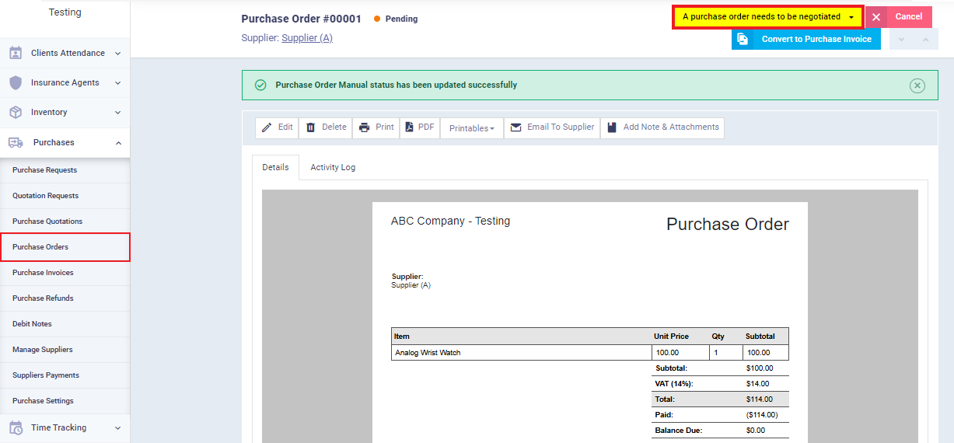Screen dimensions: 954x443
Task: Dismiss the green success notification
Action: (917, 85)
